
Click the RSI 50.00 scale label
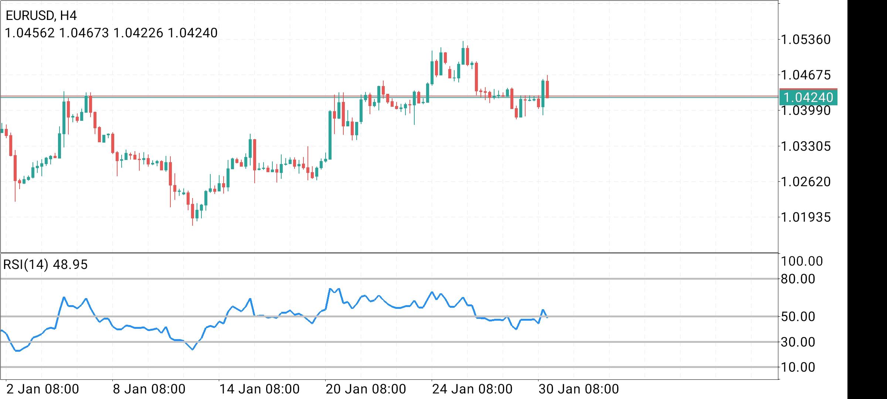(798, 317)
